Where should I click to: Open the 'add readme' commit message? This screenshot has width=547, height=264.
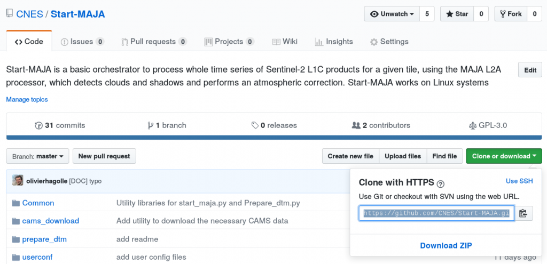[137, 239]
